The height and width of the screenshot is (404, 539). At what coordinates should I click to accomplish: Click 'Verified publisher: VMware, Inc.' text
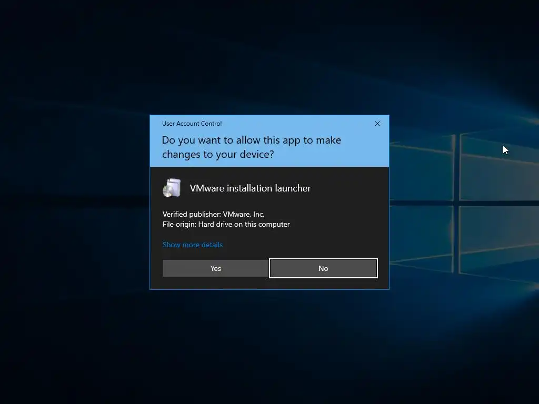tap(214, 214)
